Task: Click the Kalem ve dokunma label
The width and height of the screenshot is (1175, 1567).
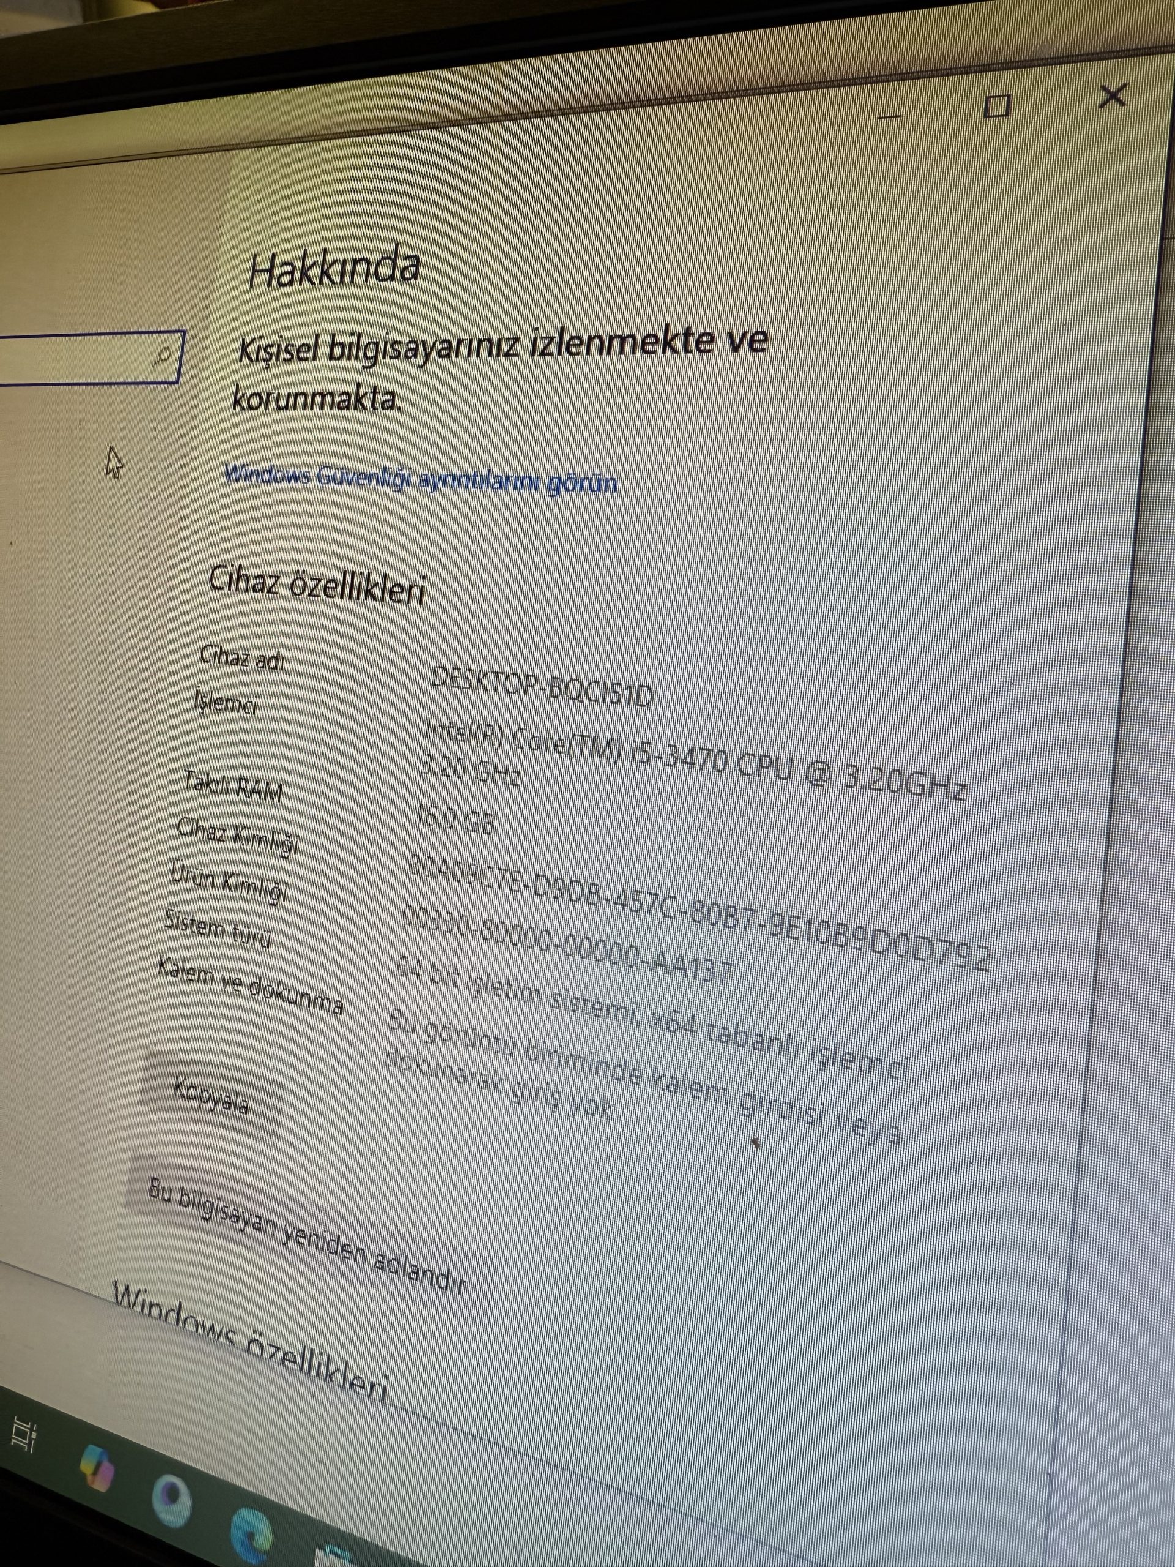Action: pyautogui.click(x=251, y=985)
